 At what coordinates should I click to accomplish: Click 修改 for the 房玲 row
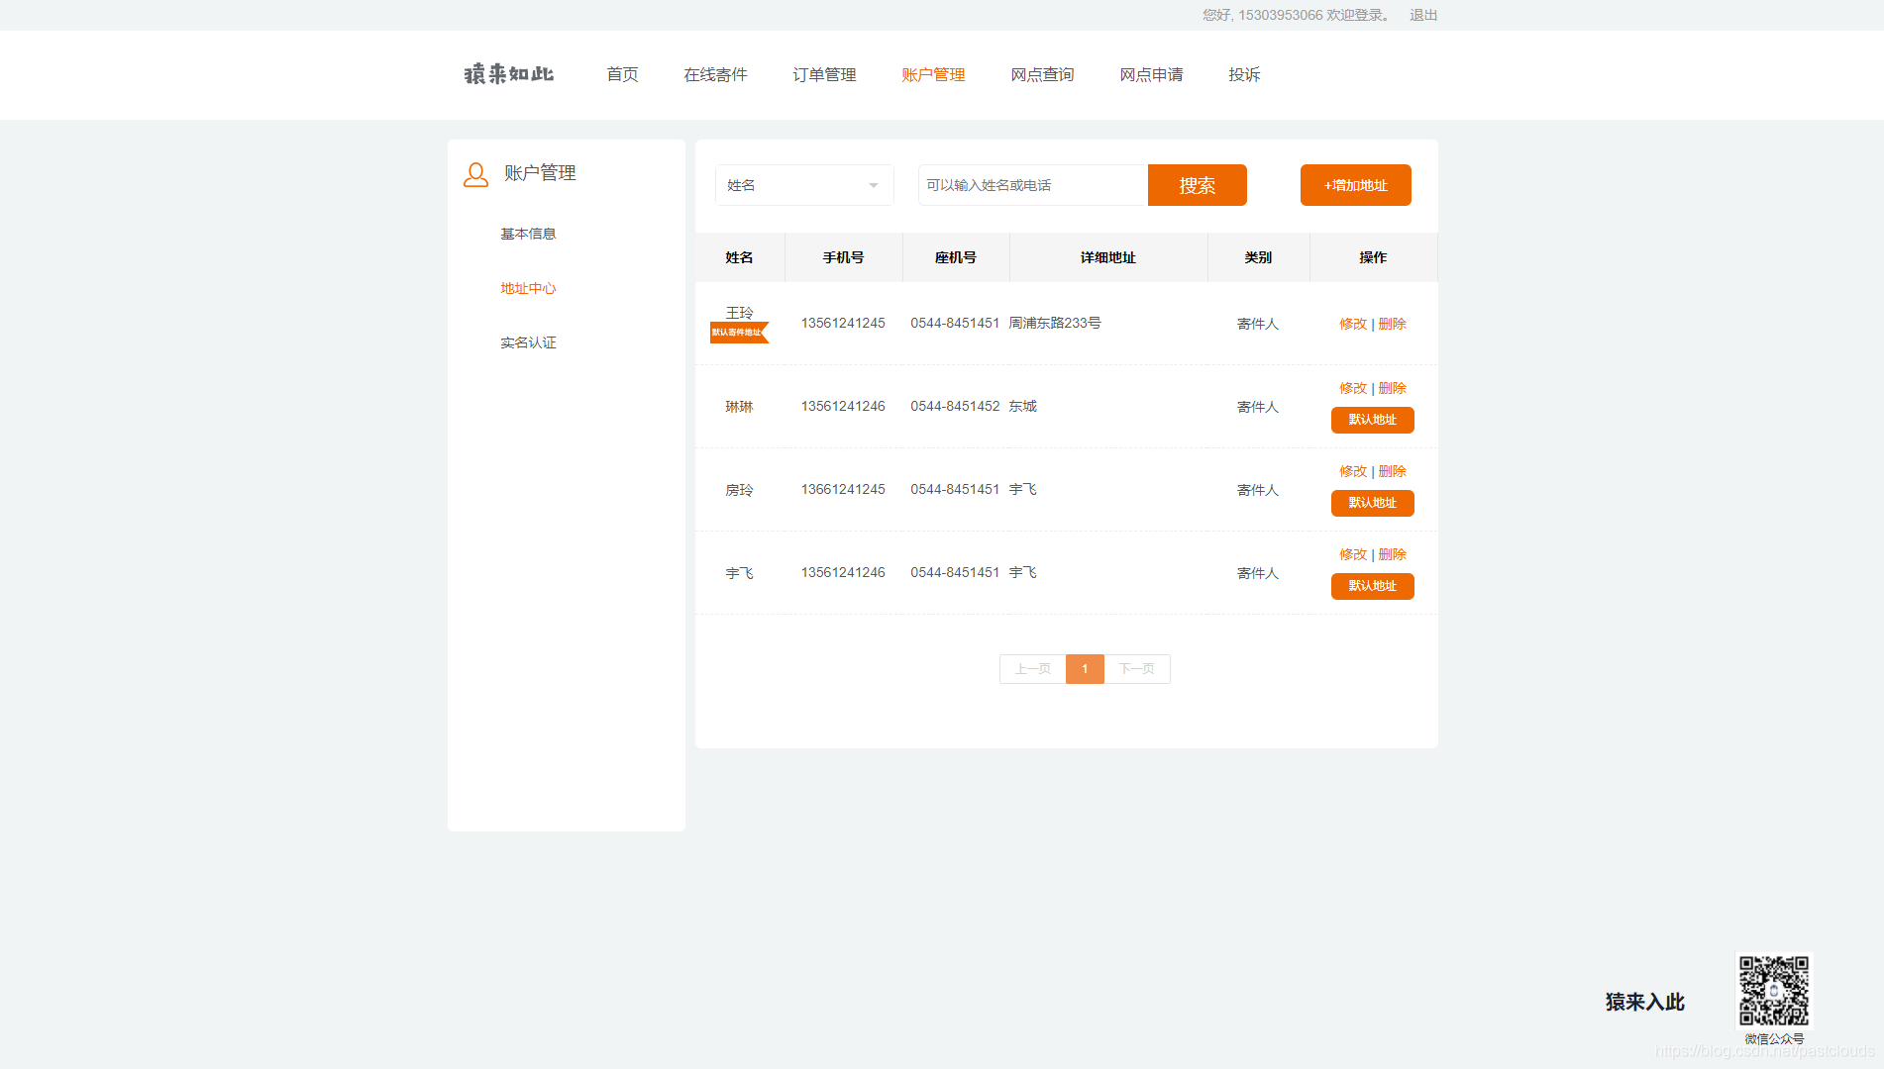click(1353, 471)
